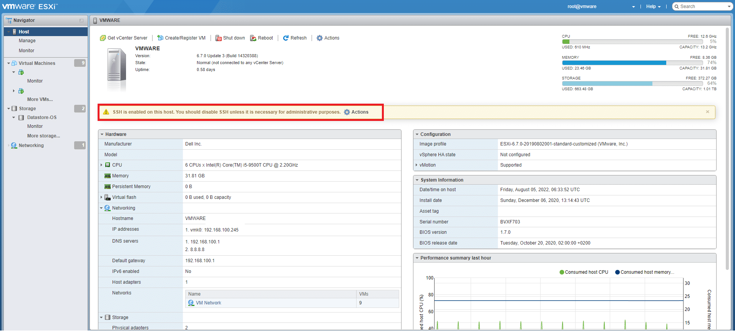Click the Virtual Machines tree icon
The width and height of the screenshot is (735, 334).
14,63
